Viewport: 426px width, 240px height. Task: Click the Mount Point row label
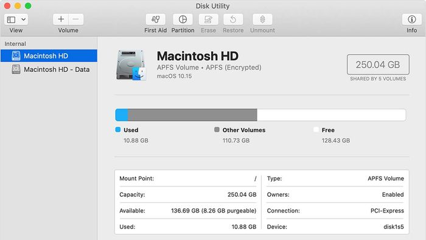tap(137, 178)
